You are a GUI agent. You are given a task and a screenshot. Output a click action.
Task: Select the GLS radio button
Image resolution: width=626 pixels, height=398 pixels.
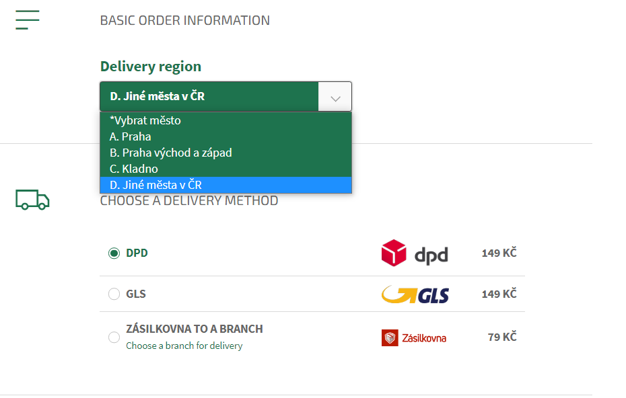pyautogui.click(x=114, y=294)
